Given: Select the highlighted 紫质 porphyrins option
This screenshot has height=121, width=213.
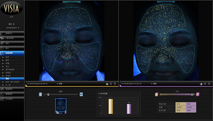Looking at the screenshot, I should point(12,79).
